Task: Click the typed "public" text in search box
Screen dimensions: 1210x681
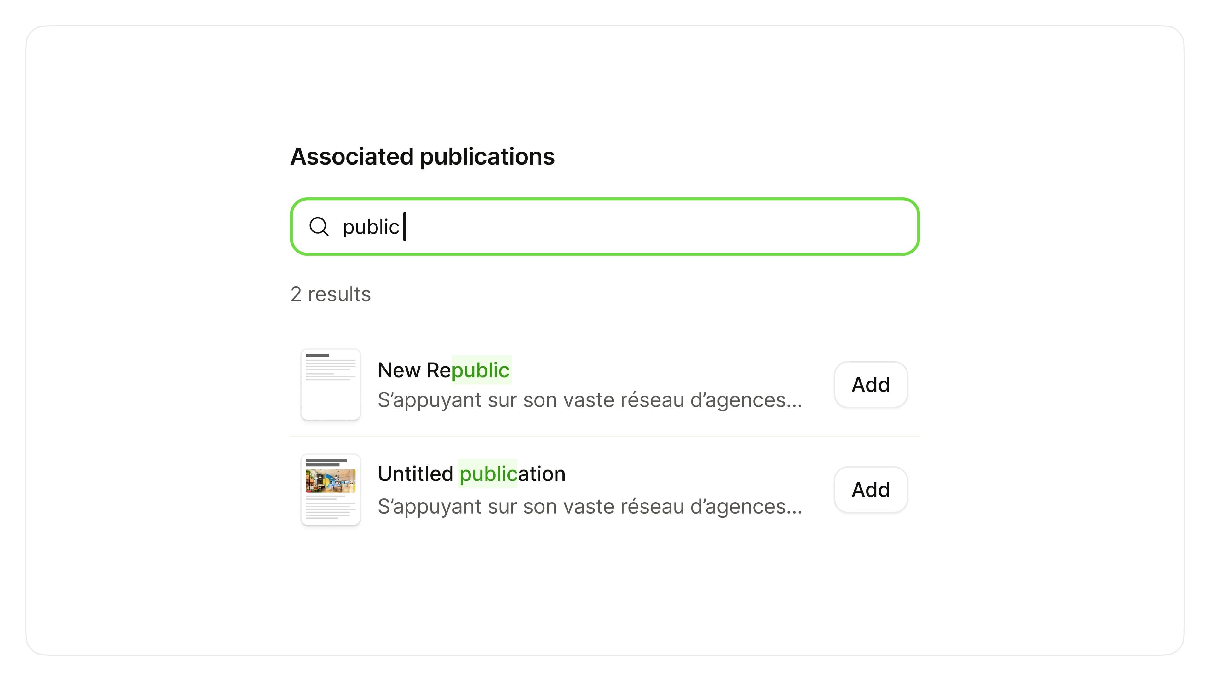Action: [371, 227]
